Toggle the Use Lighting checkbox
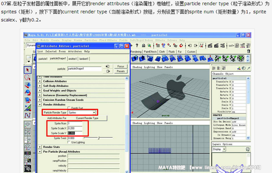The width and height of the screenshot is (272, 173). click(x=69, y=142)
